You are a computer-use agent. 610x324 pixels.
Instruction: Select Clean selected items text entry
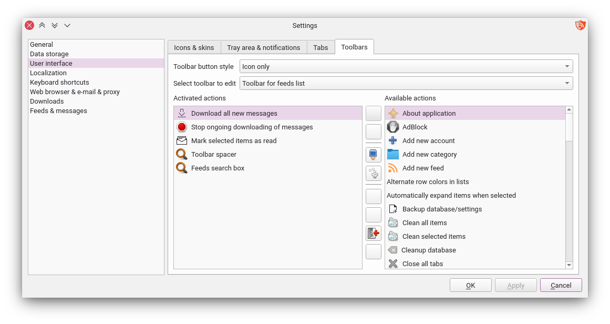[x=434, y=236]
